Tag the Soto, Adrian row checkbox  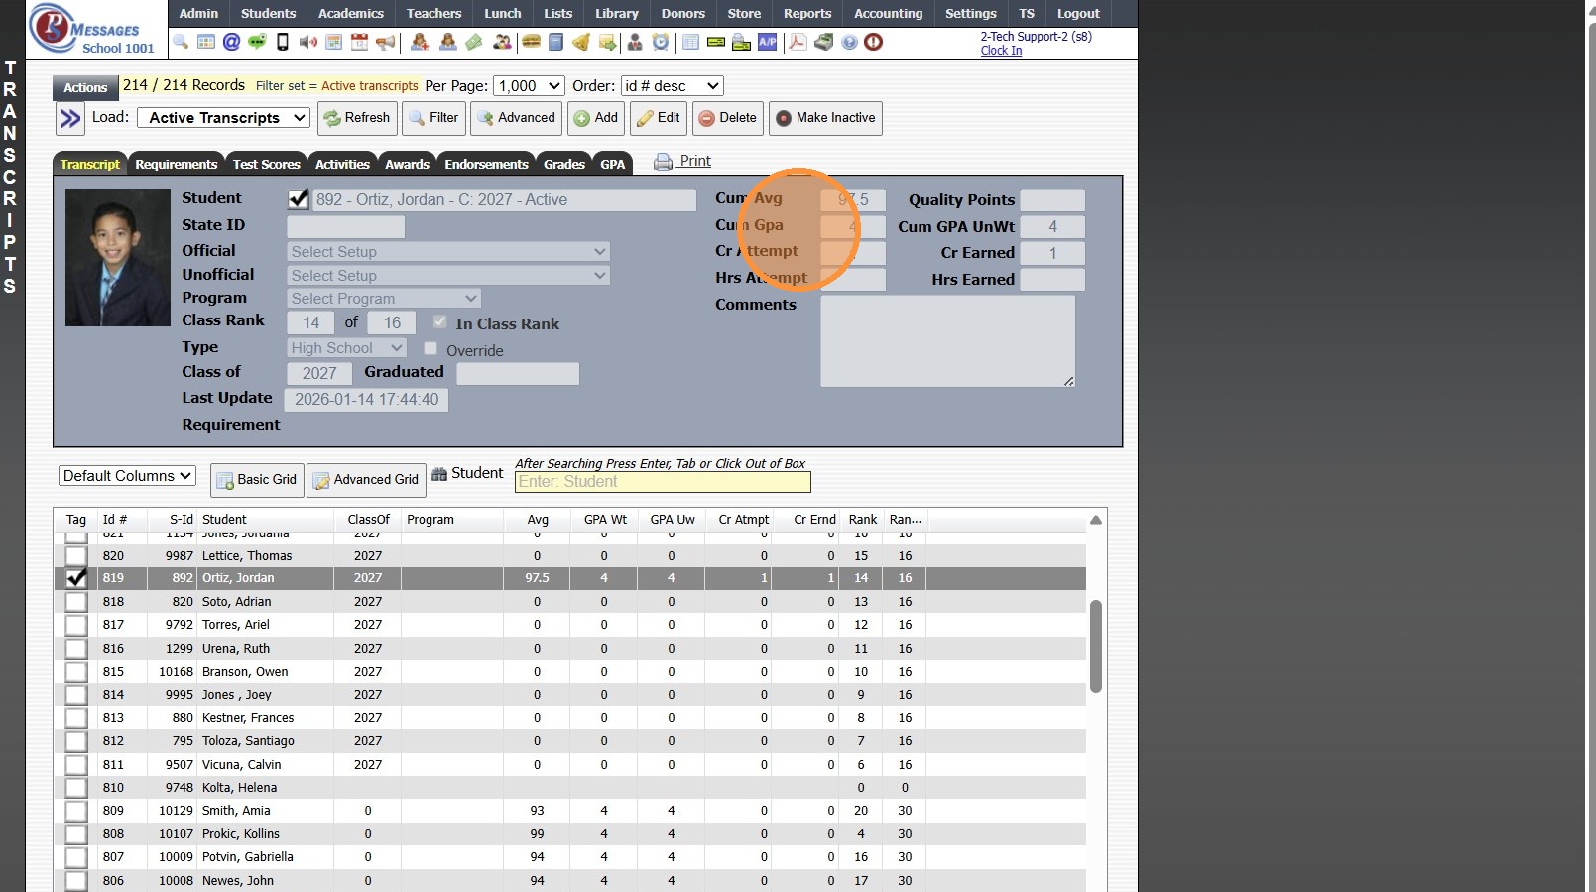(x=75, y=602)
